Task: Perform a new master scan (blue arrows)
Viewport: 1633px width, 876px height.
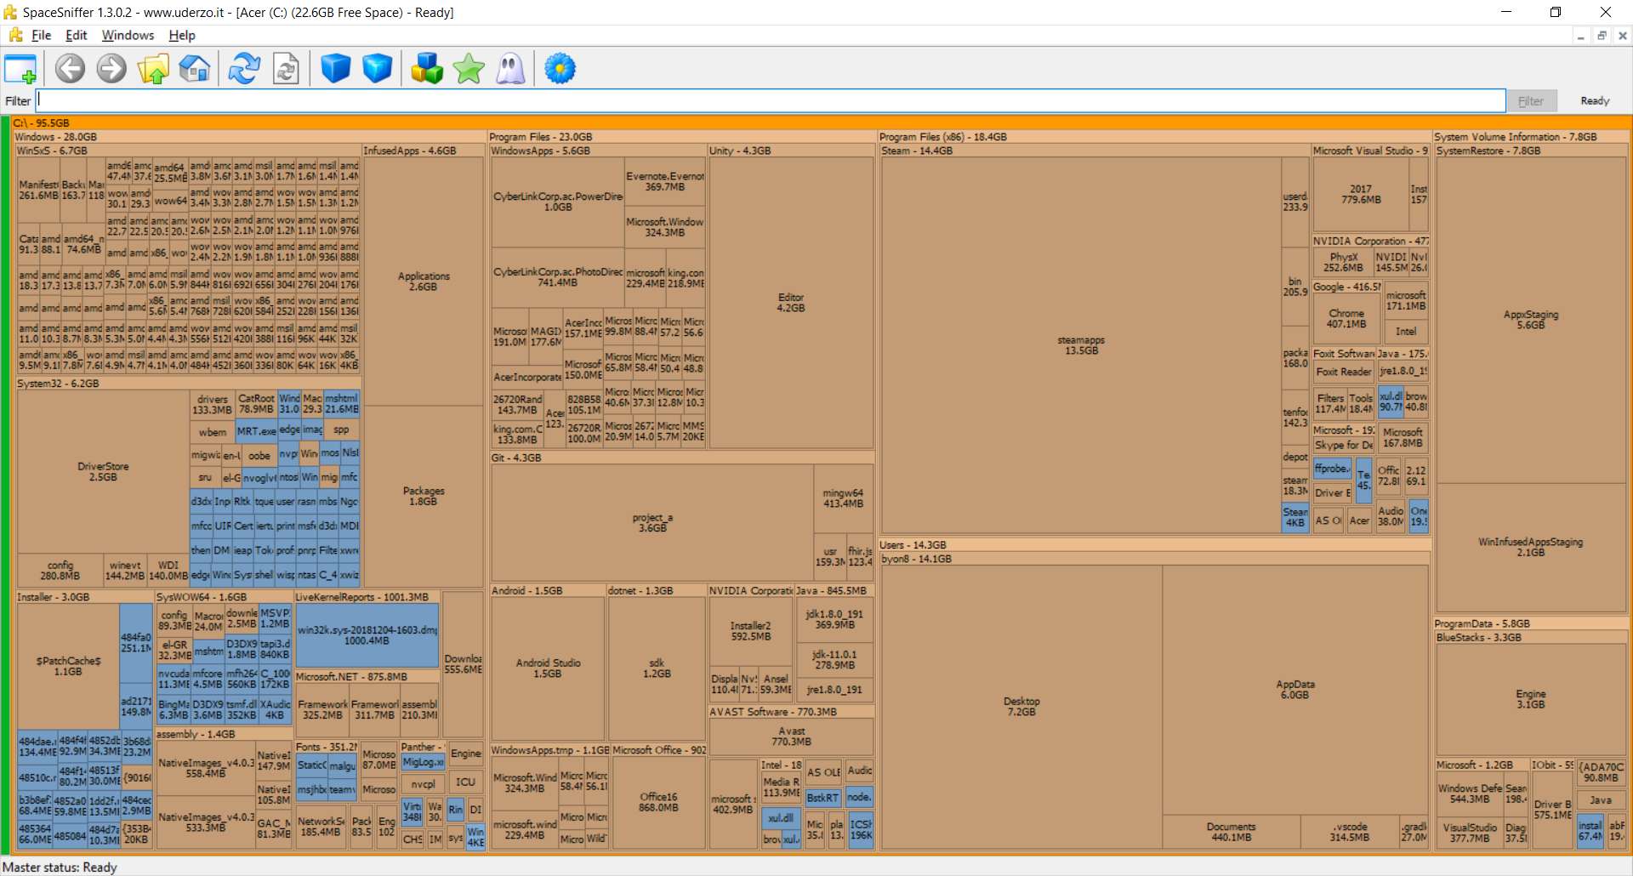Action: pyautogui.click(x=244, y=68)
